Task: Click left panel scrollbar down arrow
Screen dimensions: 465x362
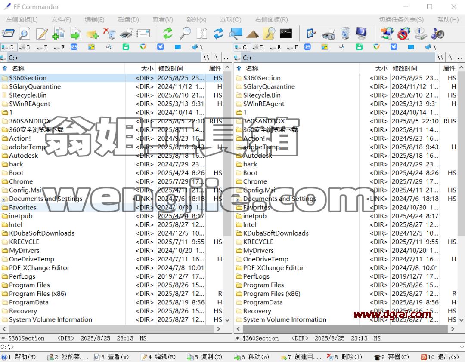Action: coord(227,320)
